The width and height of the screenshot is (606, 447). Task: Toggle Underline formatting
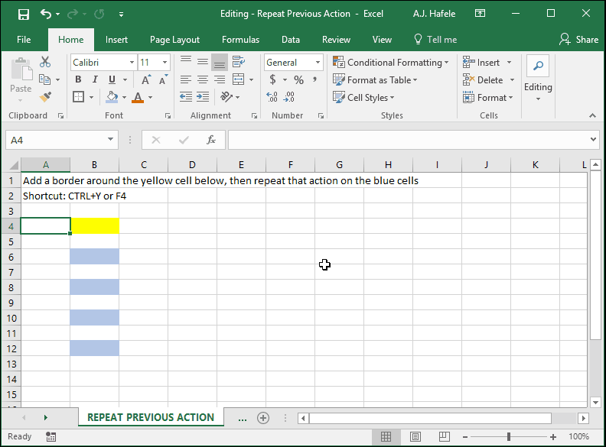[112, 79]
